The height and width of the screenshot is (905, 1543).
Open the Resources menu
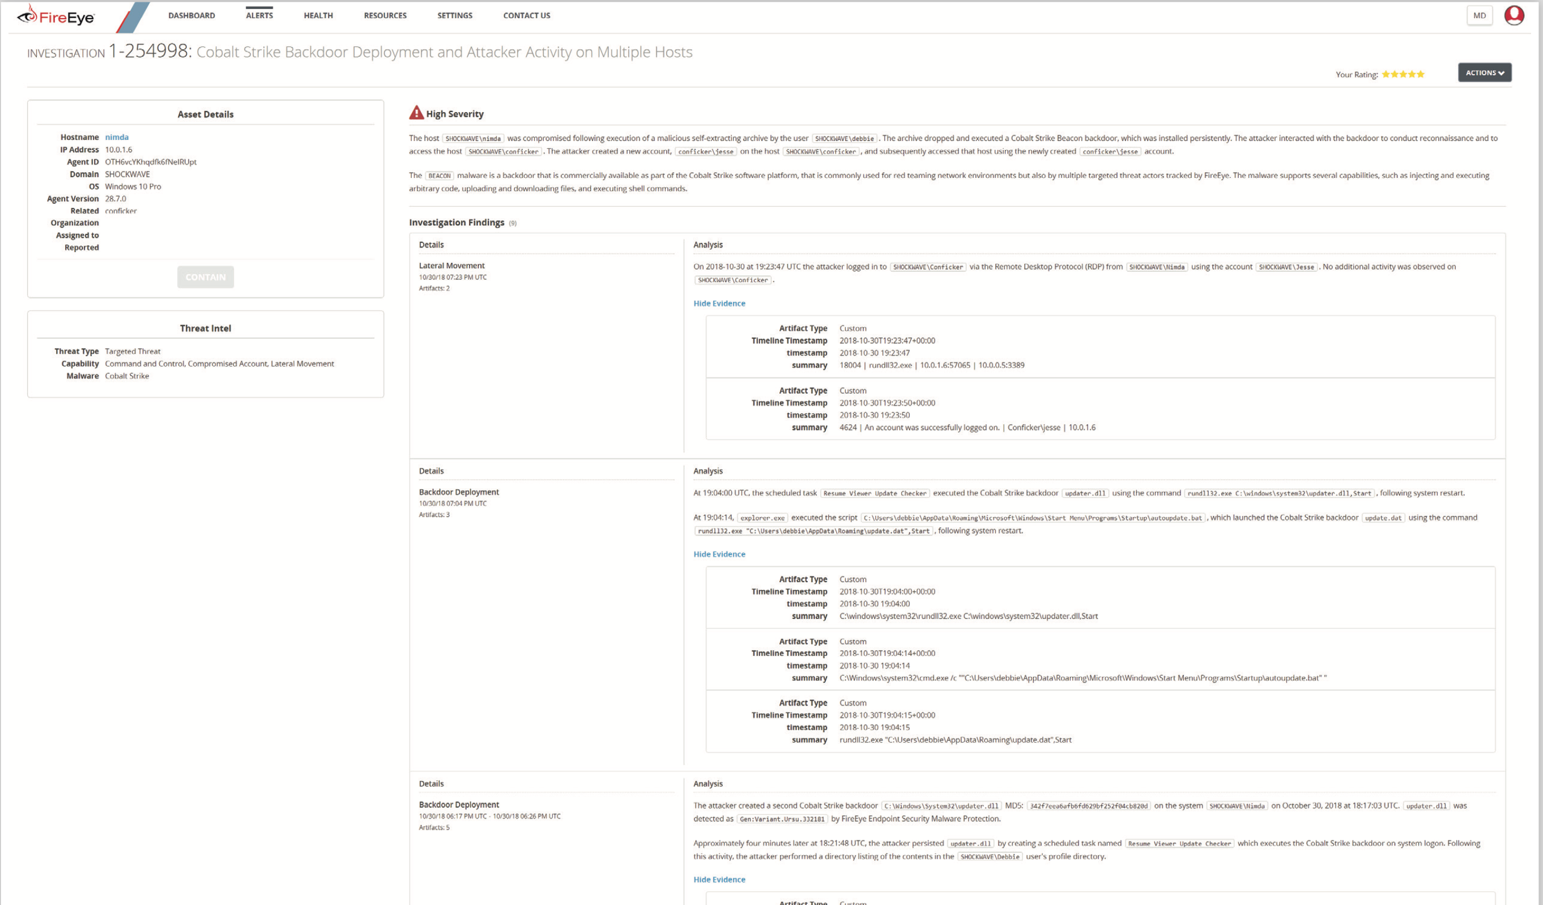tap(385, 15)
